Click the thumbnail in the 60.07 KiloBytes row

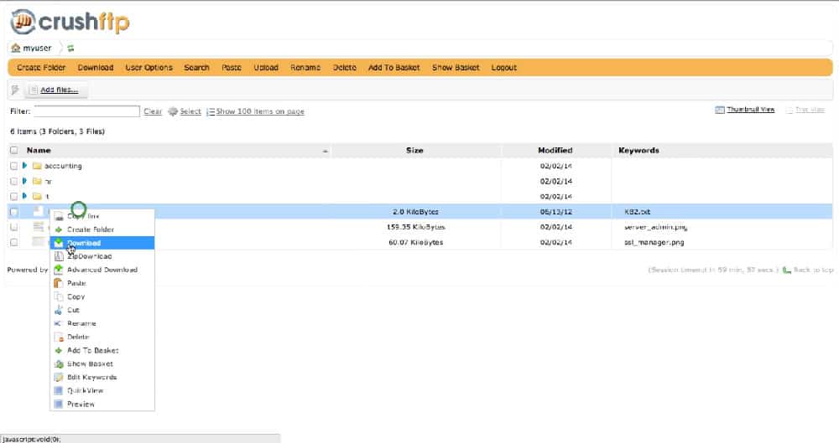pyautogui.click(x=38, y=242)
